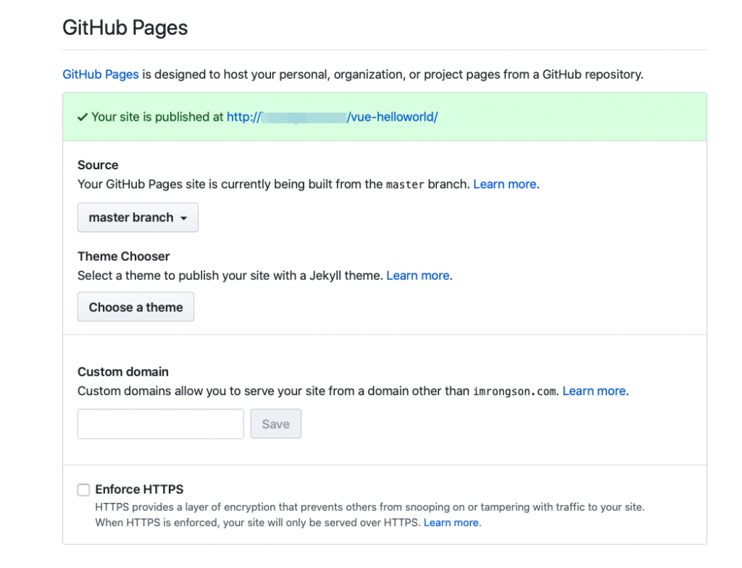Click the "Your site is published at" text
Viewport: 742px width, 568px height.
tap(157, 116)
